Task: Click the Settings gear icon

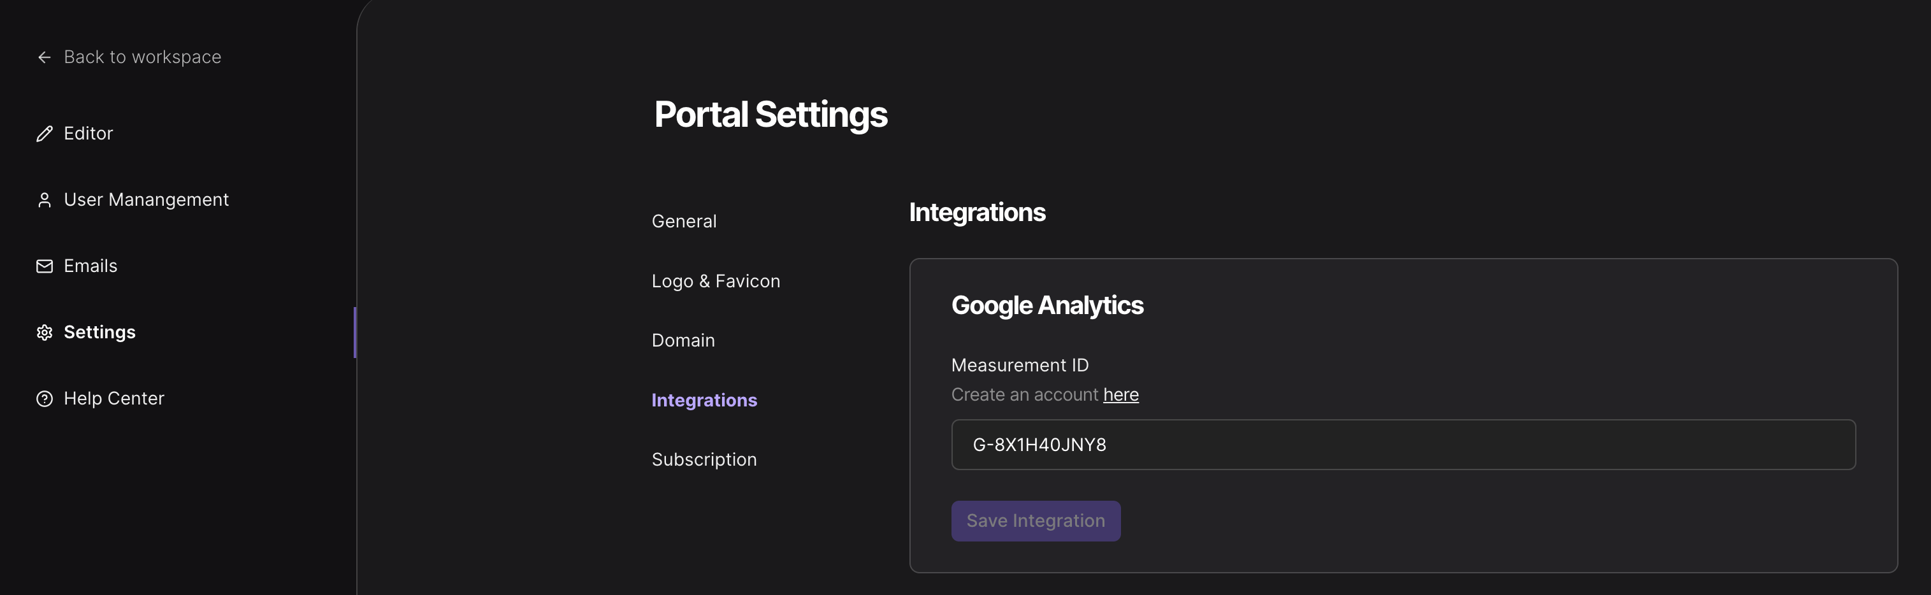Action: 44,332
